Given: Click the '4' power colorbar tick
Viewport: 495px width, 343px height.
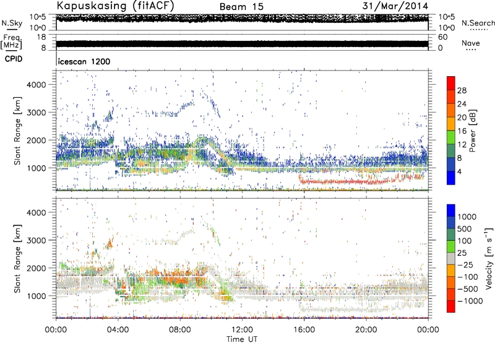Looking at the screenshot, I should pyautogui.click(x=459, y=171).
